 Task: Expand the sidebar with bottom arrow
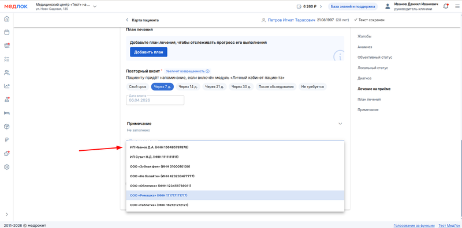[x=7, y=214]
